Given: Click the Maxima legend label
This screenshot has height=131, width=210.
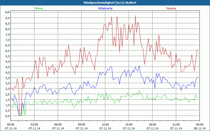Looking at the screenshot, I should pyautogui.click(x=171, y=8).
